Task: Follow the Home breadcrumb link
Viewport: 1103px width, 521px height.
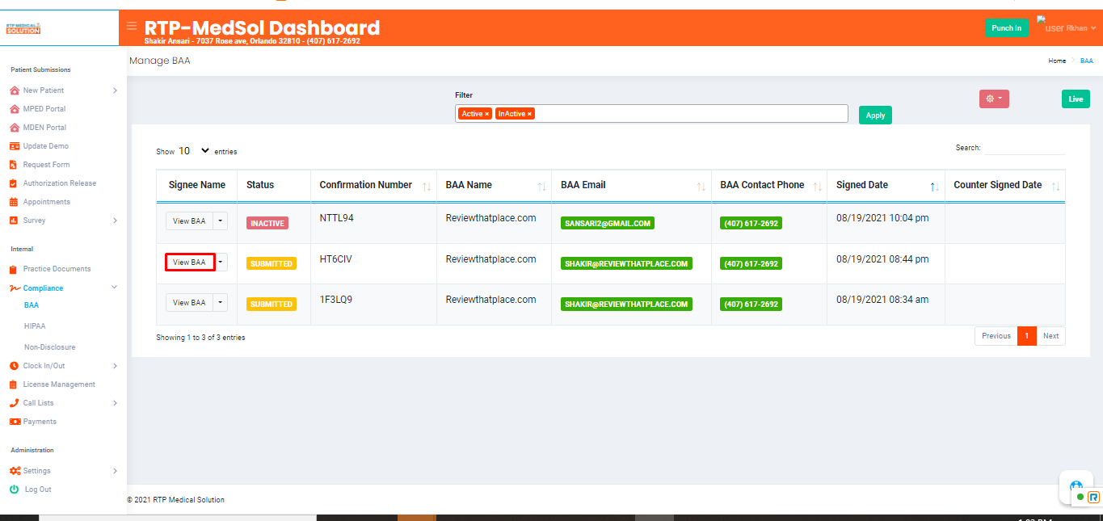Action: [x=1057, y=61]
